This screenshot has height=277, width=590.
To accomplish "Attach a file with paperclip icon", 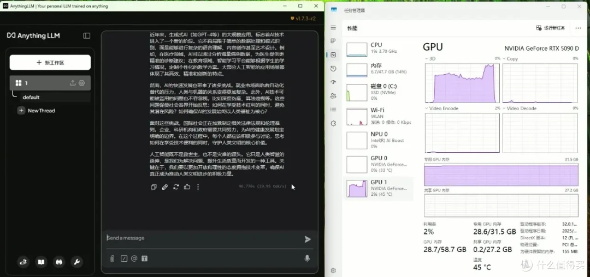I will [112, 258].
